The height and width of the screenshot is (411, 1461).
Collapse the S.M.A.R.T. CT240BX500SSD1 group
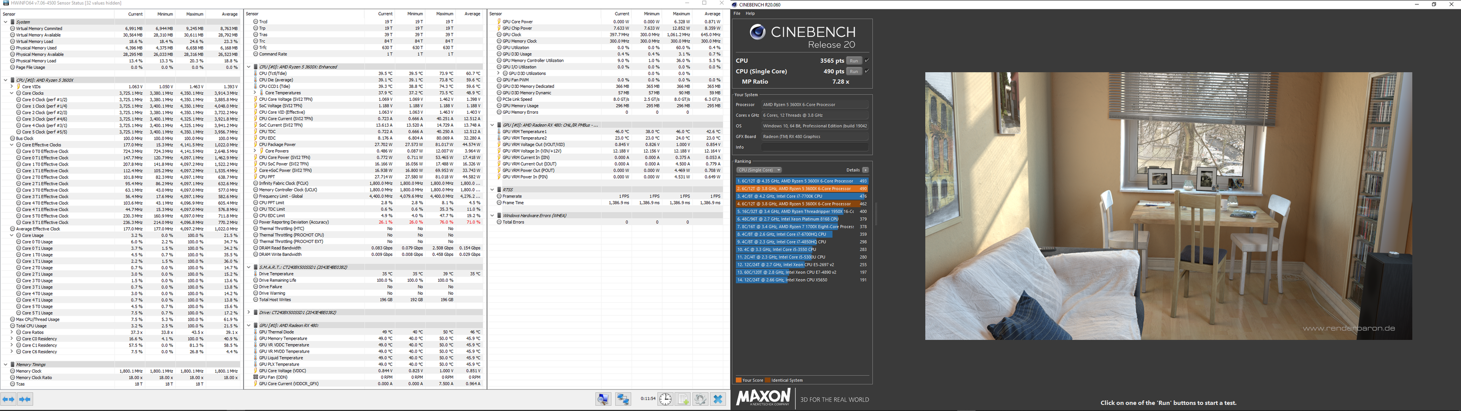[249, 267]
